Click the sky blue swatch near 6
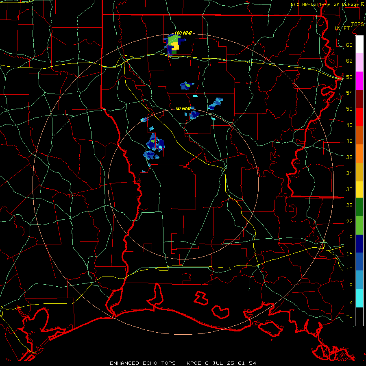The width and height of the screenshot is (366, 366). point(359,280)
